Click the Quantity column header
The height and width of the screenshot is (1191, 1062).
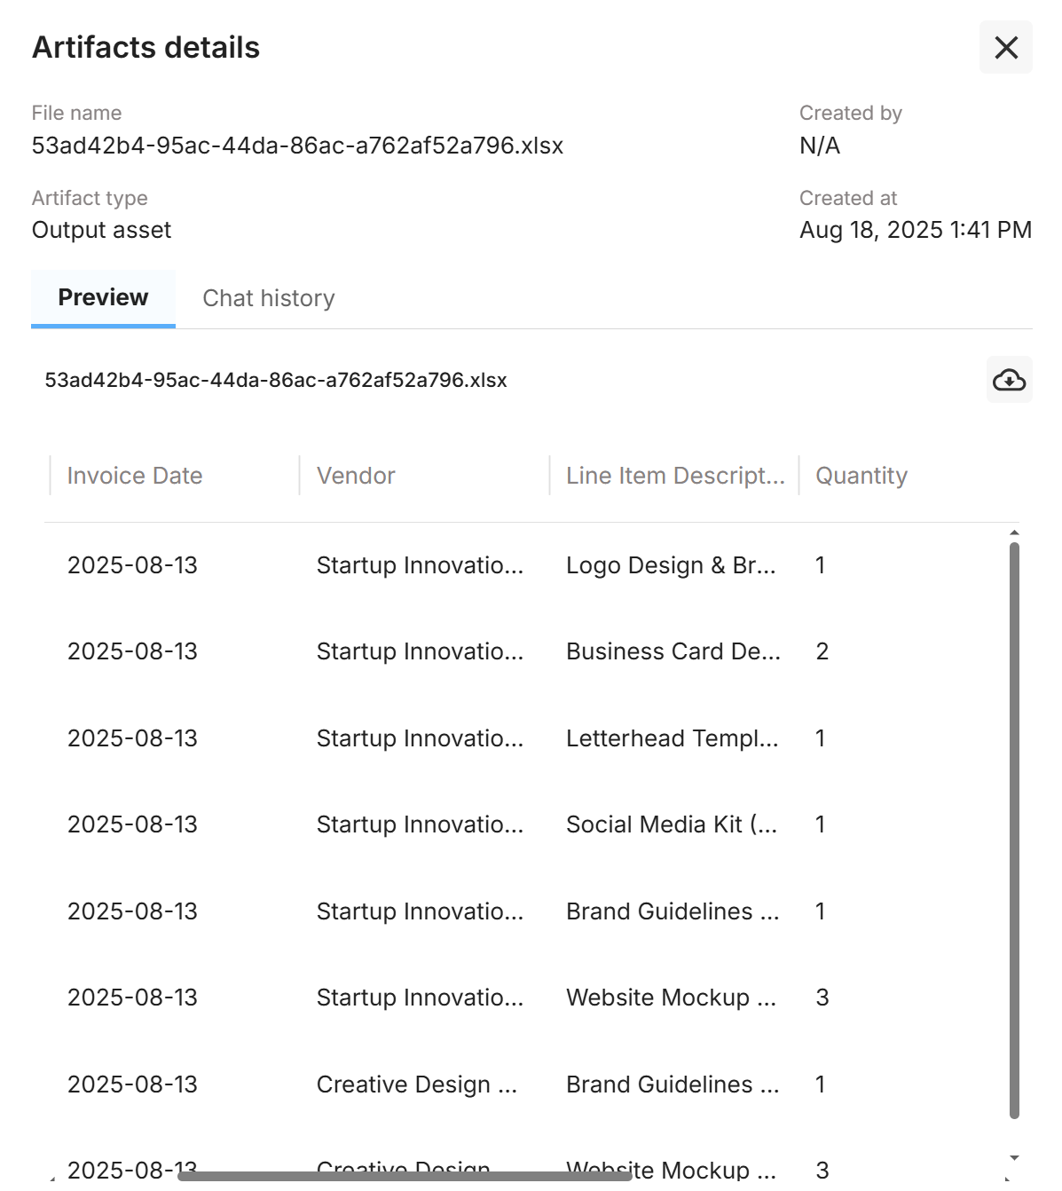coord(861,476)
